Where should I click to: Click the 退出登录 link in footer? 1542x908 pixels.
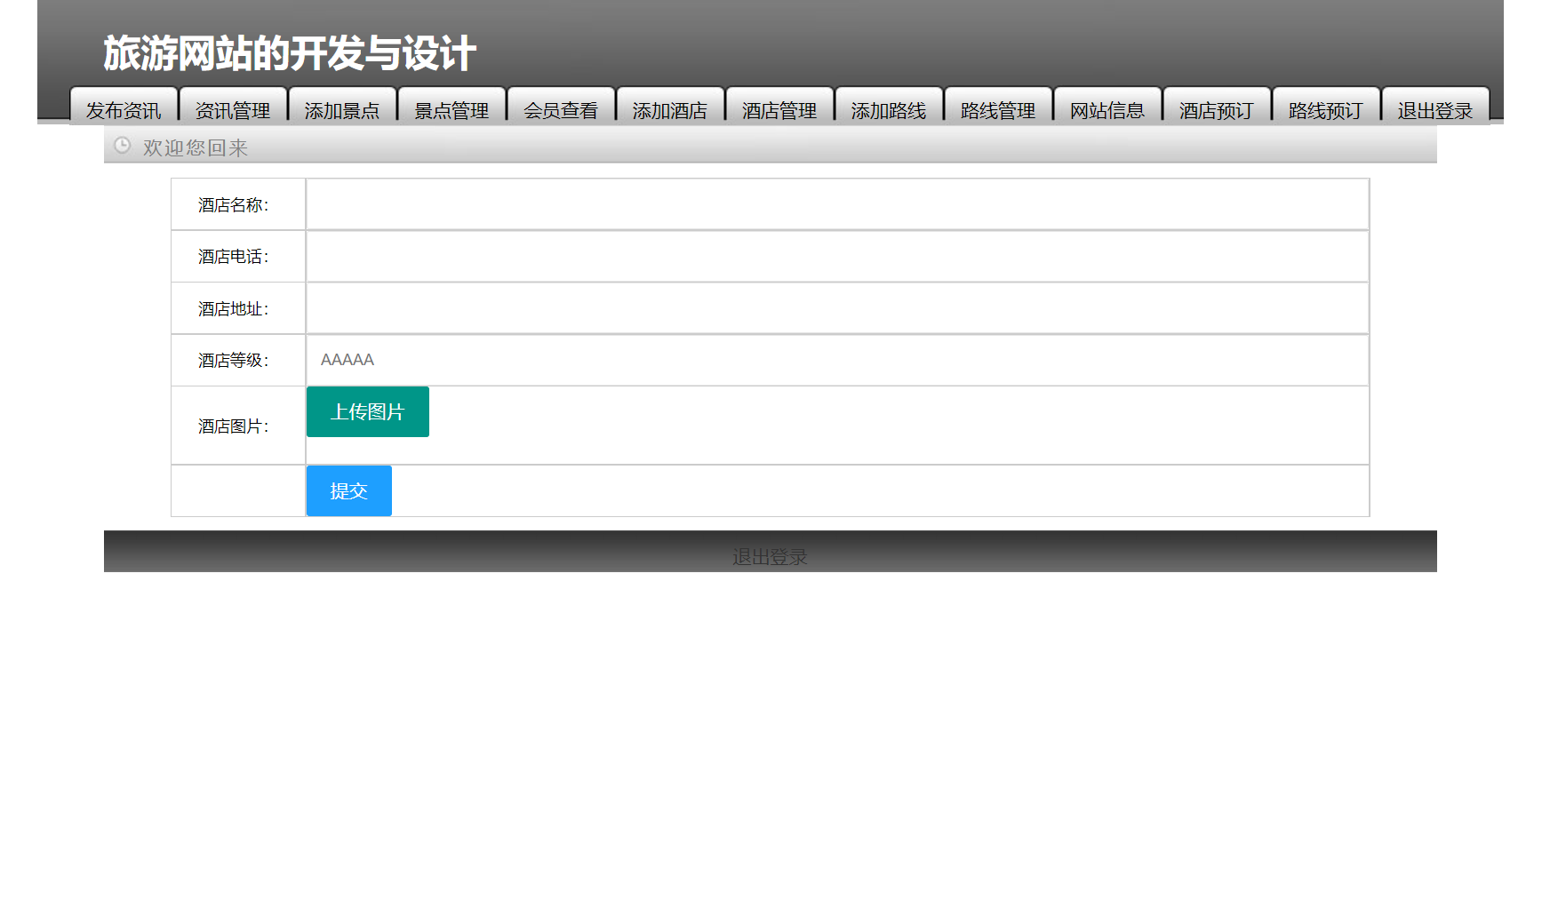tap(770, 557)
